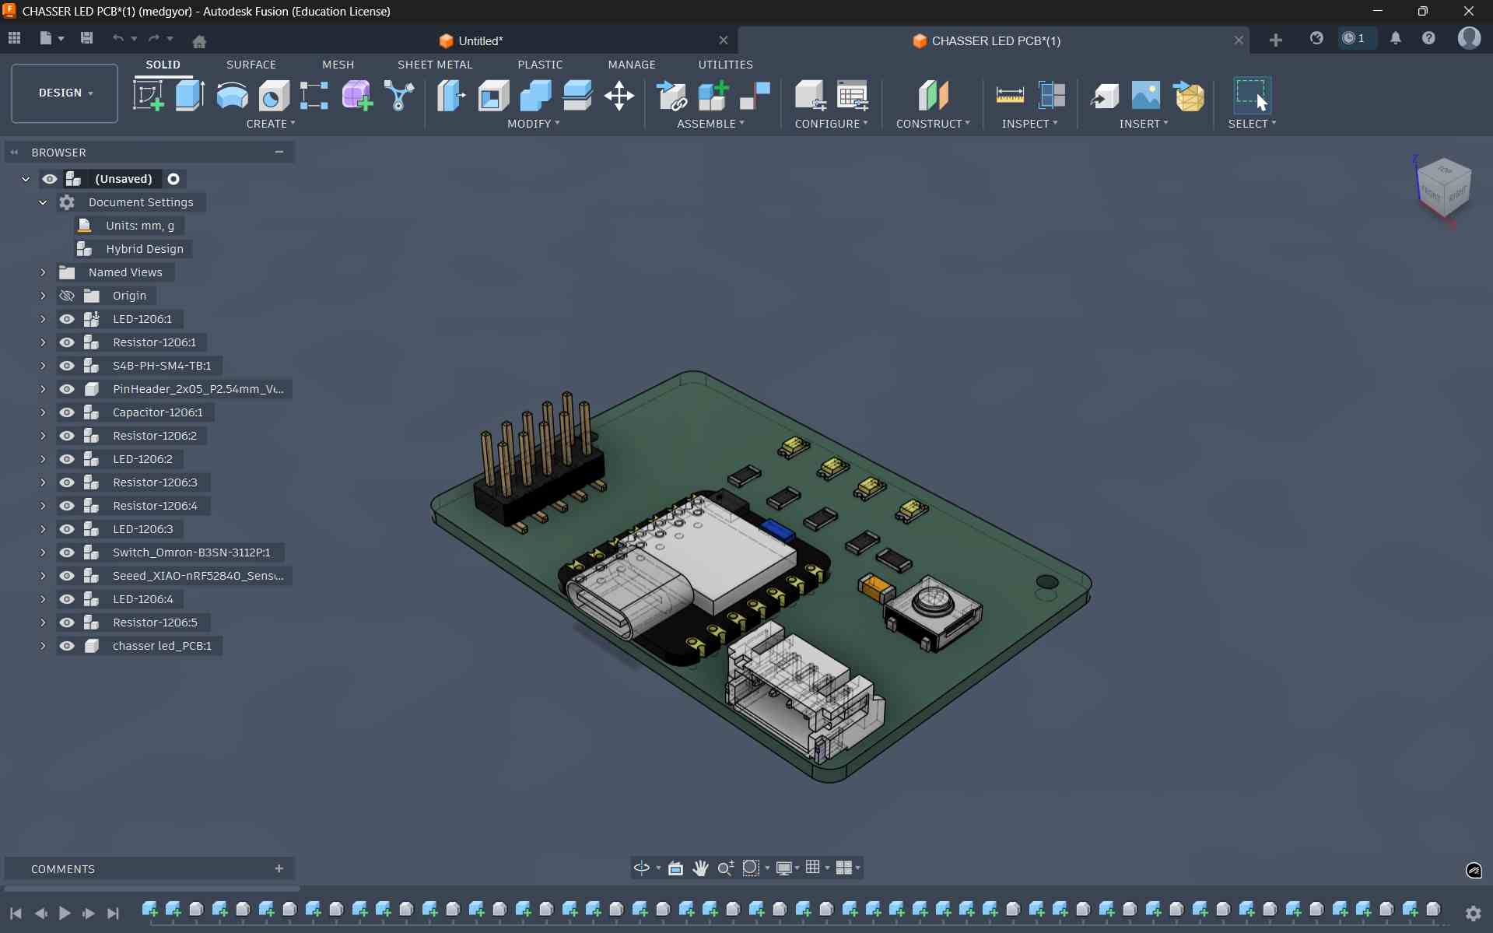Hide chasser led_PCB:1 component

pos(67,646)
